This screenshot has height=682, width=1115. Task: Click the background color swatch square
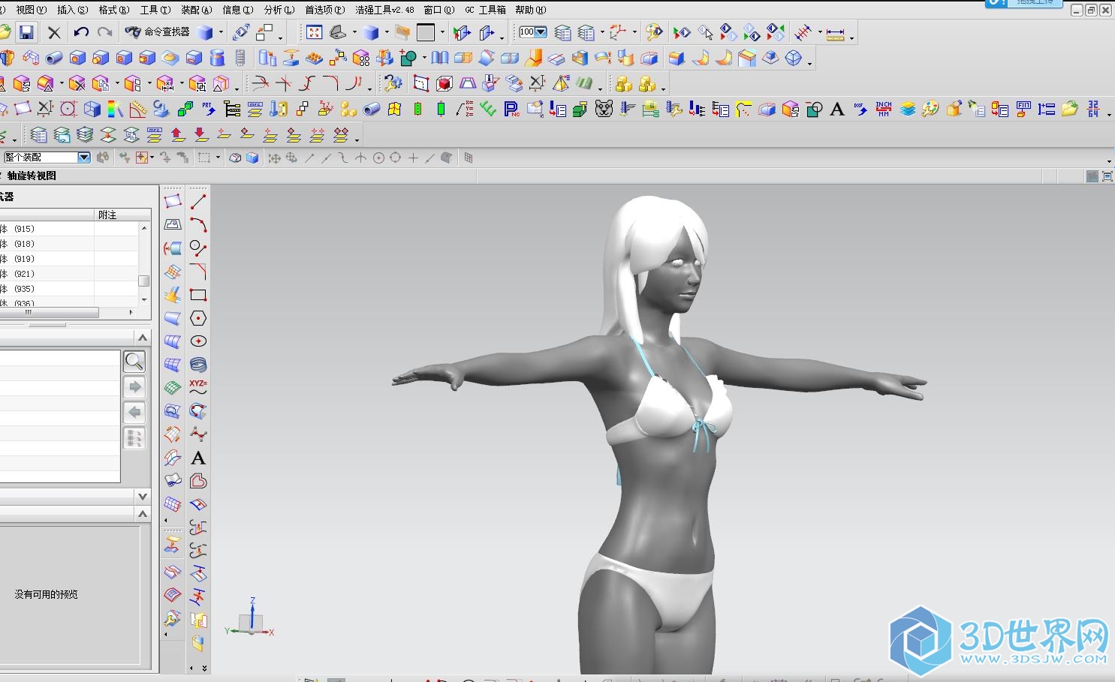(x=426, y=32)
